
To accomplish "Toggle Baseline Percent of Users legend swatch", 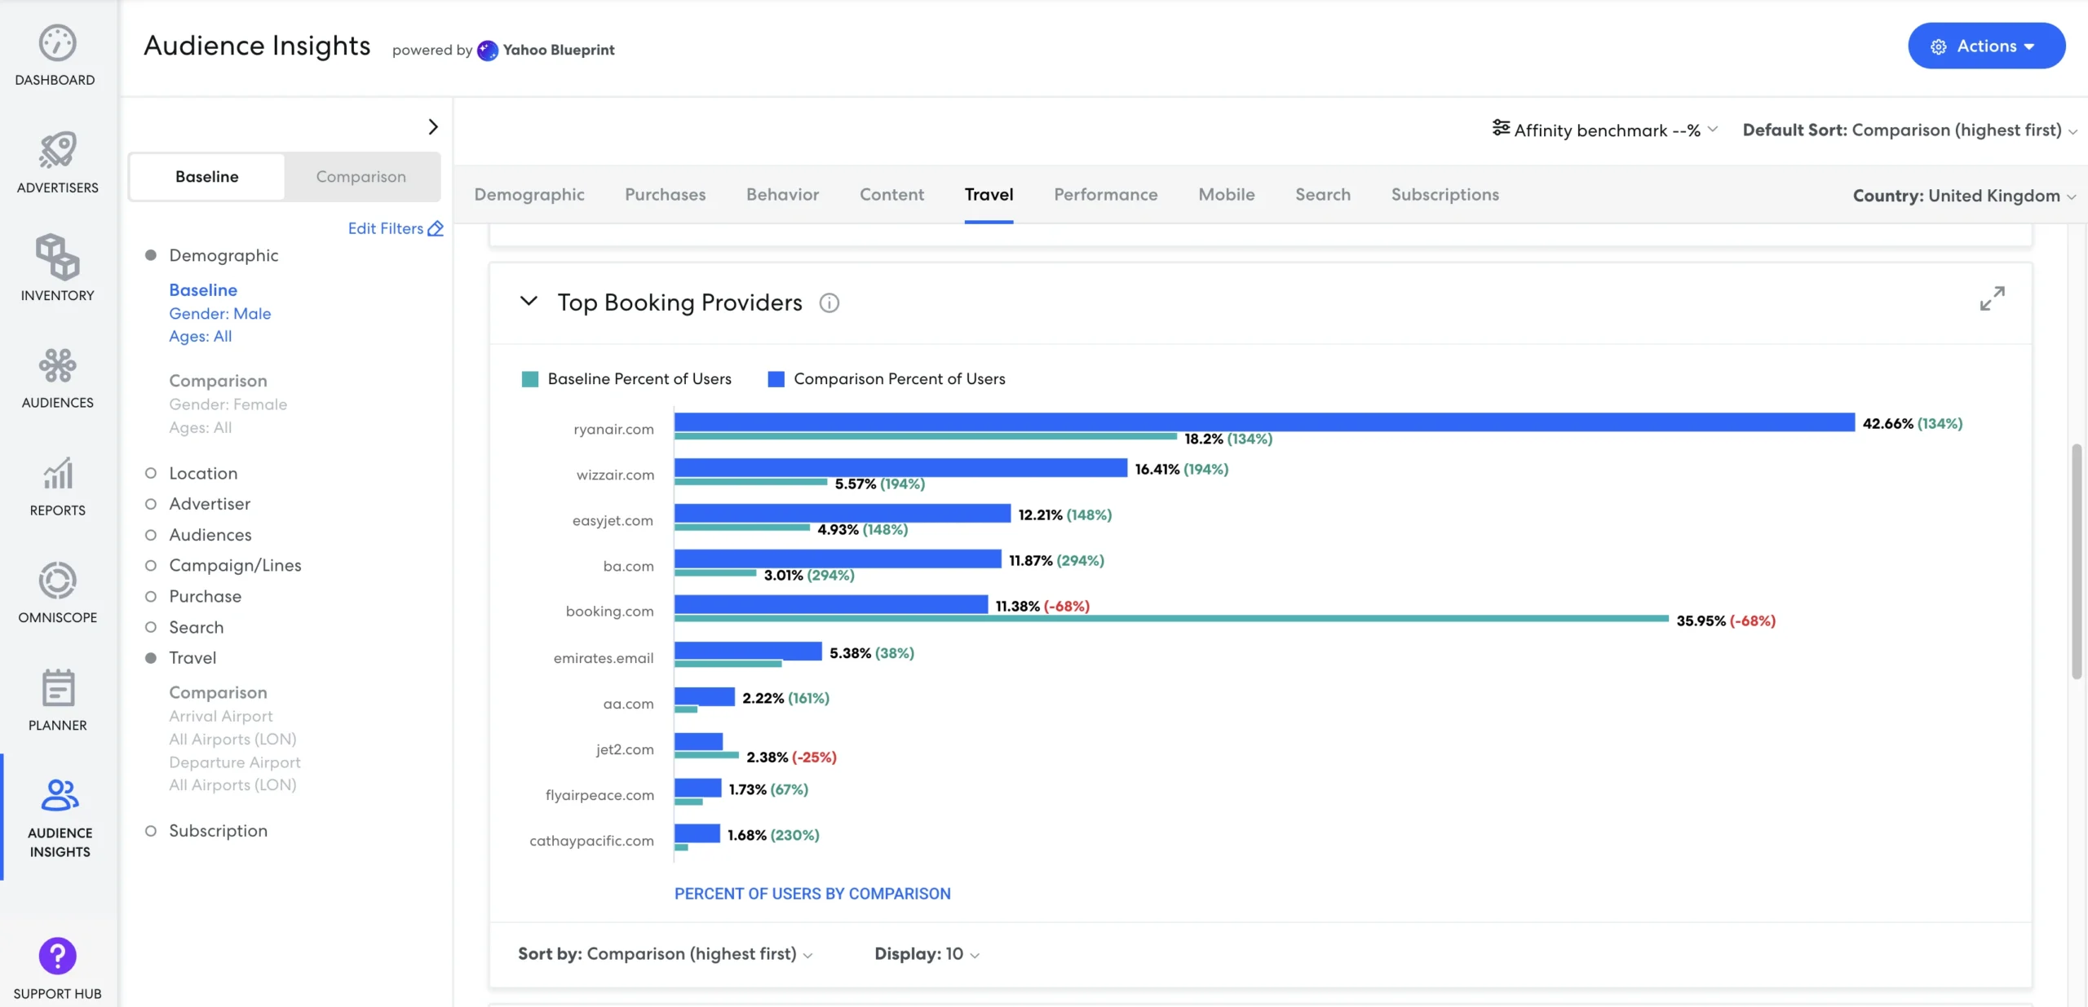I will (529, 379).
